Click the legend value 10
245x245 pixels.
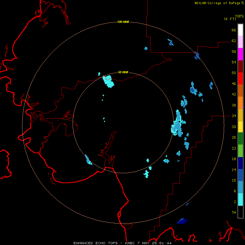[234, 180]
